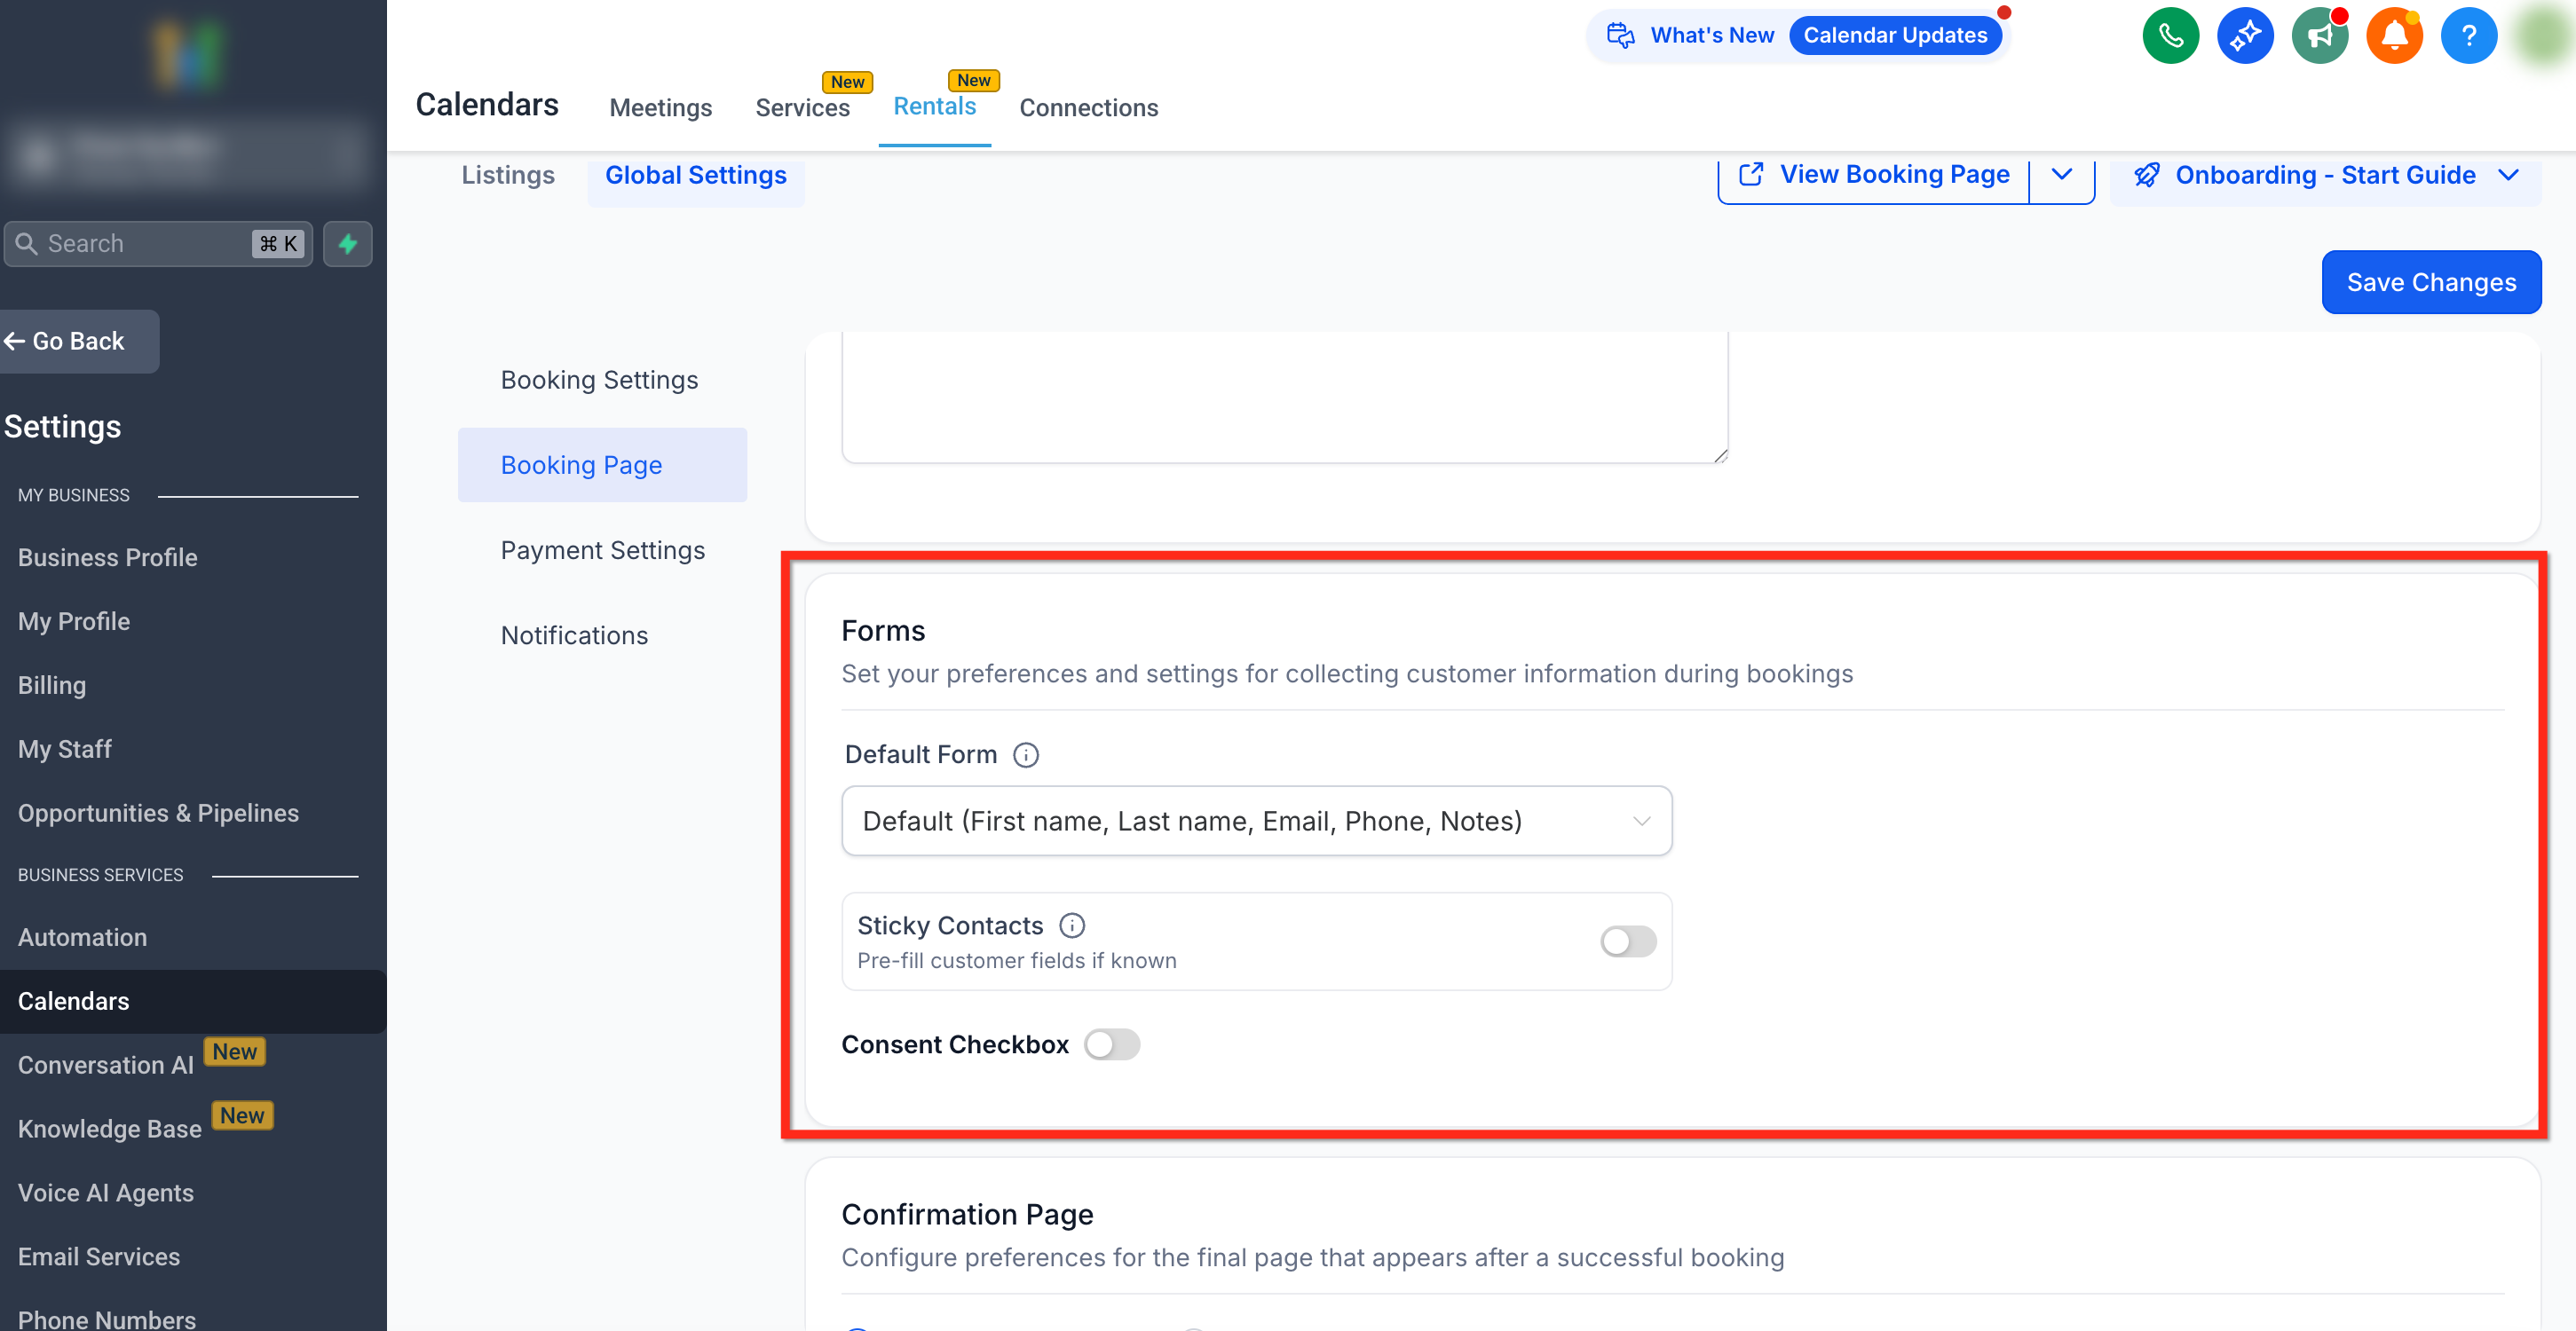Open the Listings tab

tap(507, 176)
